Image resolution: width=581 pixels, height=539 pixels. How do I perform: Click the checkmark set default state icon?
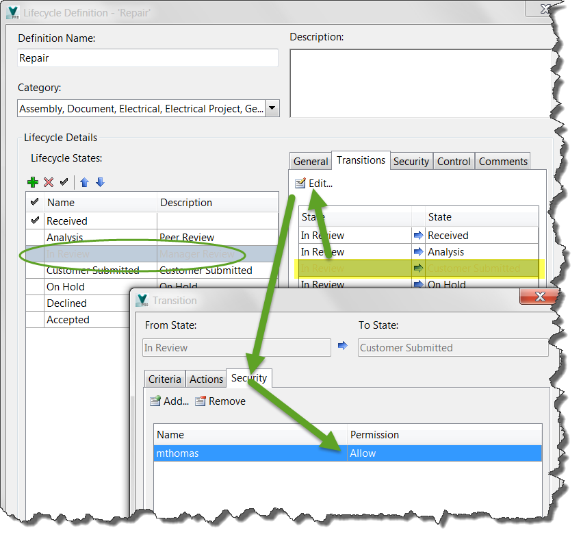(64, 182)
